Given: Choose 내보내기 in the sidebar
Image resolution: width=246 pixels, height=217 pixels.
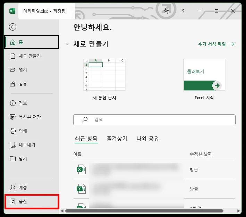Looking at the screenshot, I should (32, 145).
